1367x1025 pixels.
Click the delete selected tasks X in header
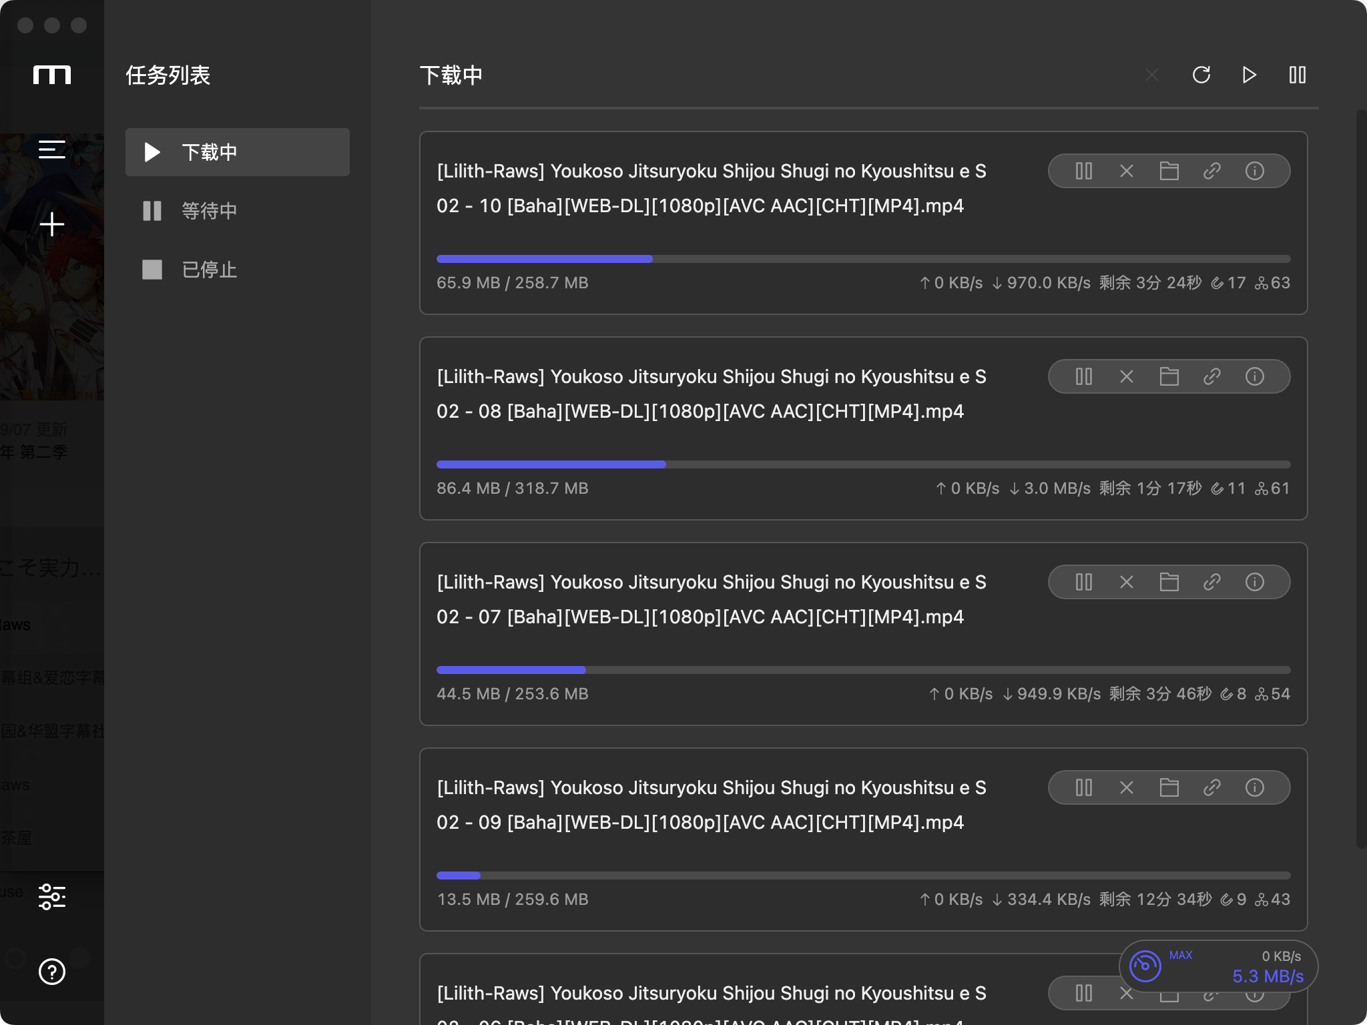1152,75
